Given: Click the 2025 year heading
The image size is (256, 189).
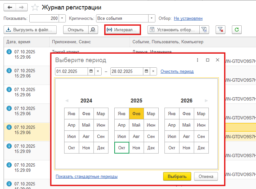Looking at the screenshot, I should coord(136,101).
